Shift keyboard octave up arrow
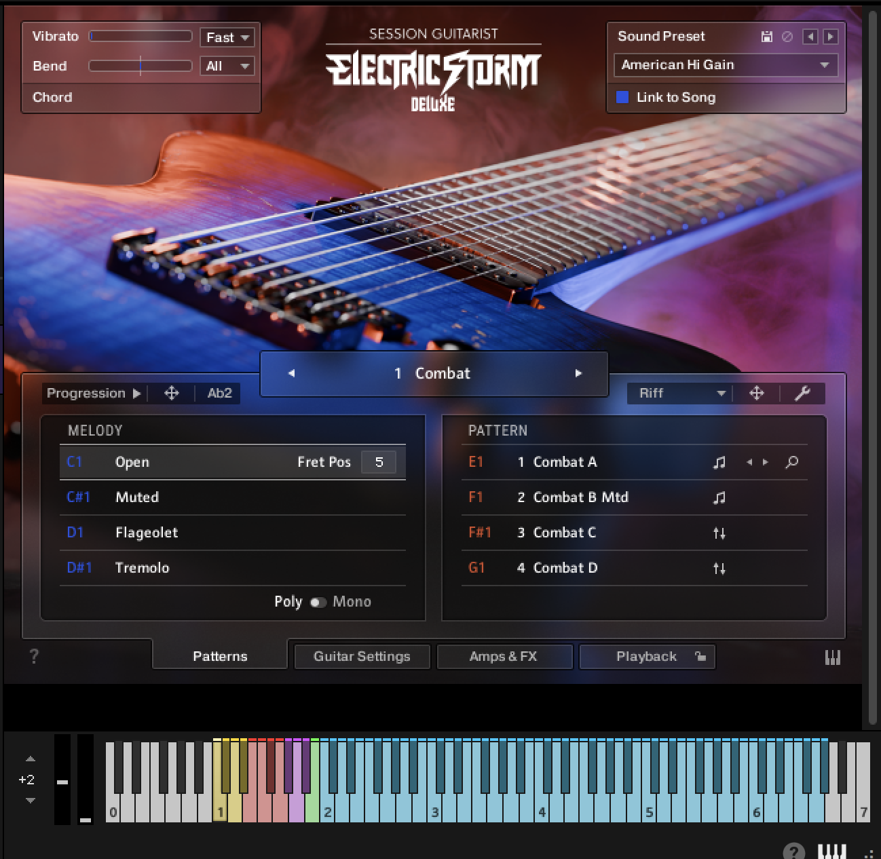The image size is (881, 859). 30,759
